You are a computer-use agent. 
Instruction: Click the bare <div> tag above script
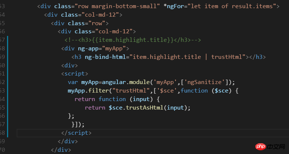point(70,66)
